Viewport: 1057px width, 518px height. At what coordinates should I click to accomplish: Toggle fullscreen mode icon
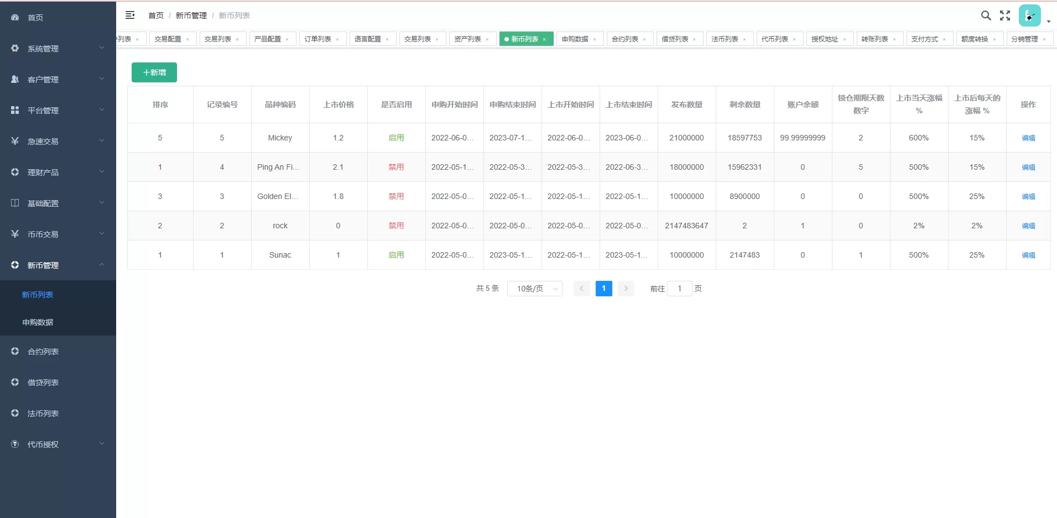pos(1005,15)
